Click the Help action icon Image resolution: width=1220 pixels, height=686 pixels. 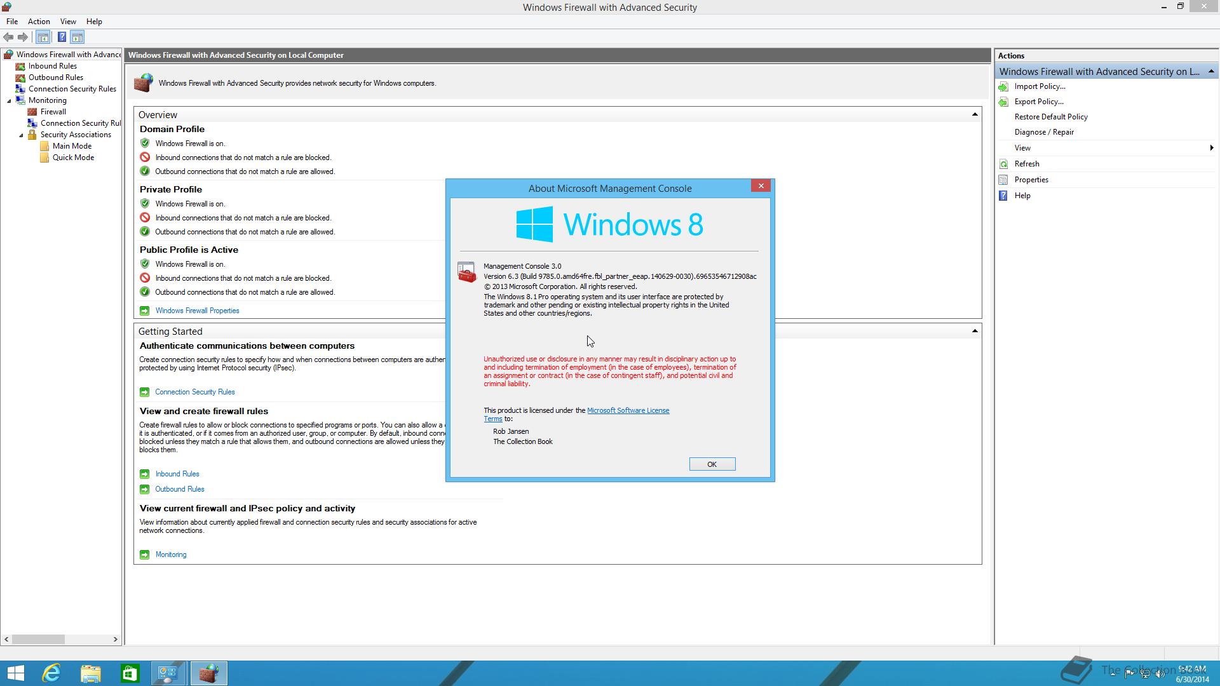click(1003, 196)
